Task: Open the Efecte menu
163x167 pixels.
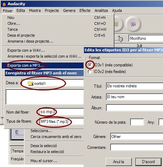Action: tap(85, 10)
